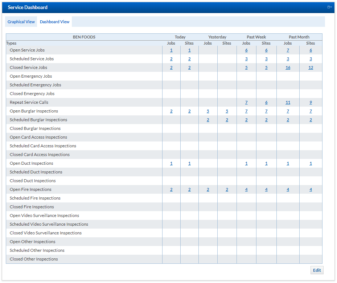Viewport: 337px width, 283px height.
Task: View Repeat Service Calls Past Month sites count 9
Action: [311, 102]
